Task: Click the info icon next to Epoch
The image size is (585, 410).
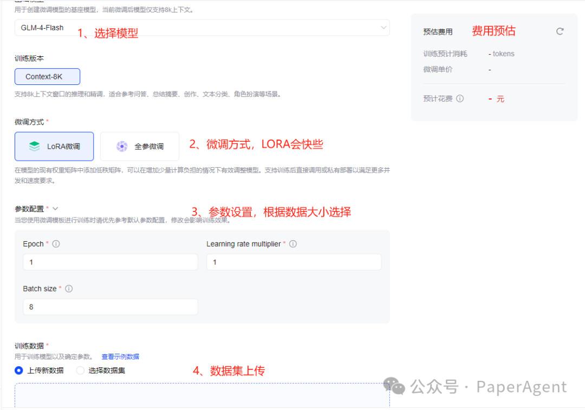Action: coord(56,244)
